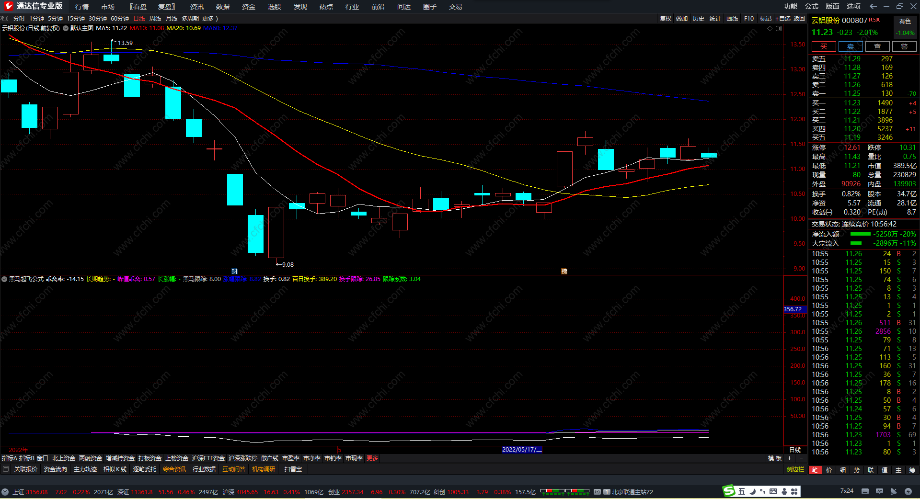Open the 功能 menu

pos(791,6)
